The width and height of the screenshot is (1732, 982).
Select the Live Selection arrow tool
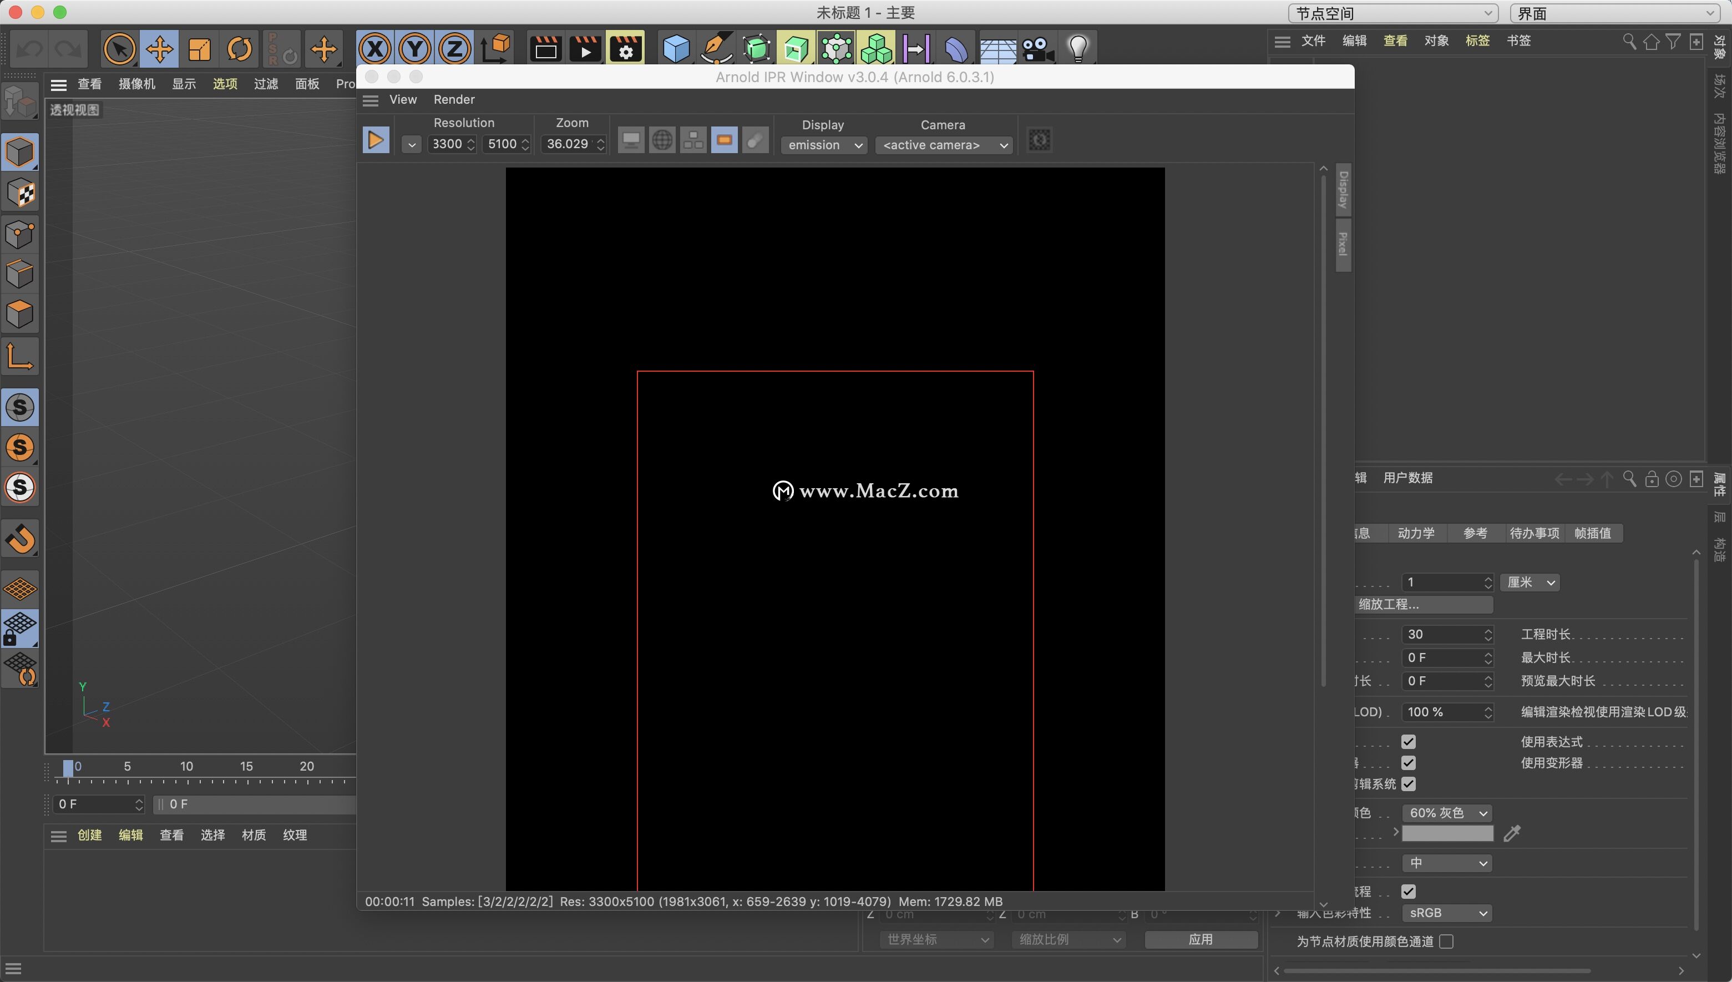click(x=119, y=49)
